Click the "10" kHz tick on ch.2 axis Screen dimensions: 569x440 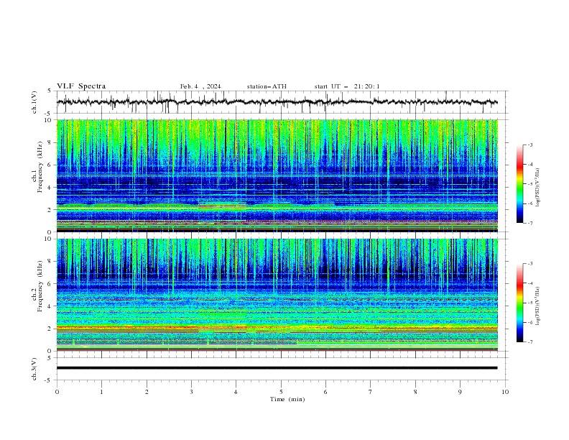pos(49,239)
